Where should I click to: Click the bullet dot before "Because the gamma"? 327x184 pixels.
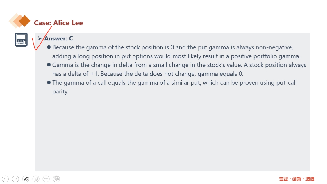coord(49,47)
